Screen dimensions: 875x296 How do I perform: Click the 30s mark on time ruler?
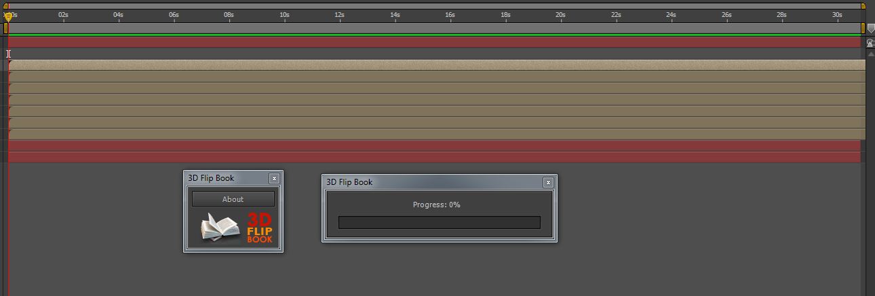tap(837, 15)
